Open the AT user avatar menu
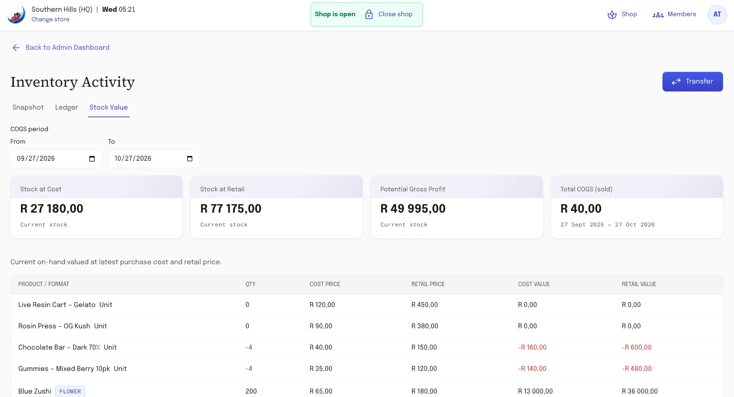This screenshot has width=734, height=397. coord(717,14)
